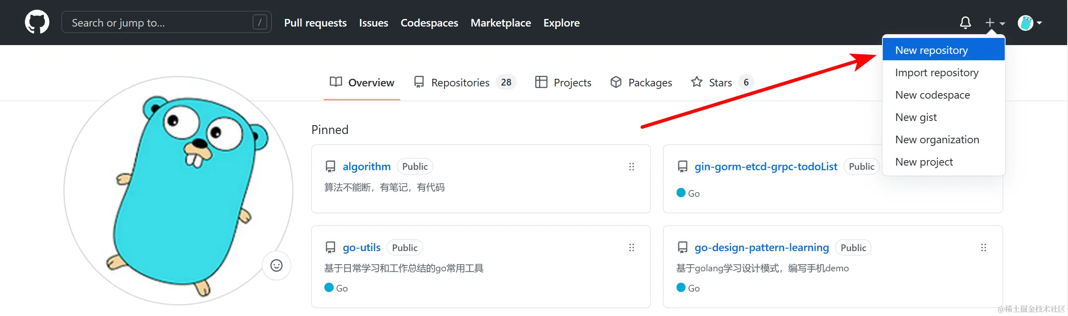The width and height of the screenshot is (1068, 316).
Task: Click the repo icon beside gin-gorm-etcd-grpc-todoList
Action: [x=682, y=167]
